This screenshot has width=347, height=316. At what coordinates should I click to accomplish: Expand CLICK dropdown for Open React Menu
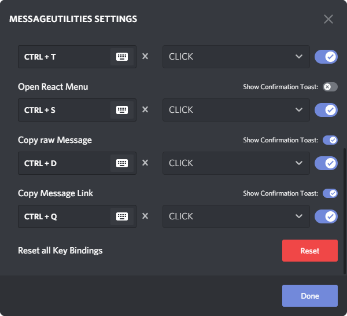236,110
